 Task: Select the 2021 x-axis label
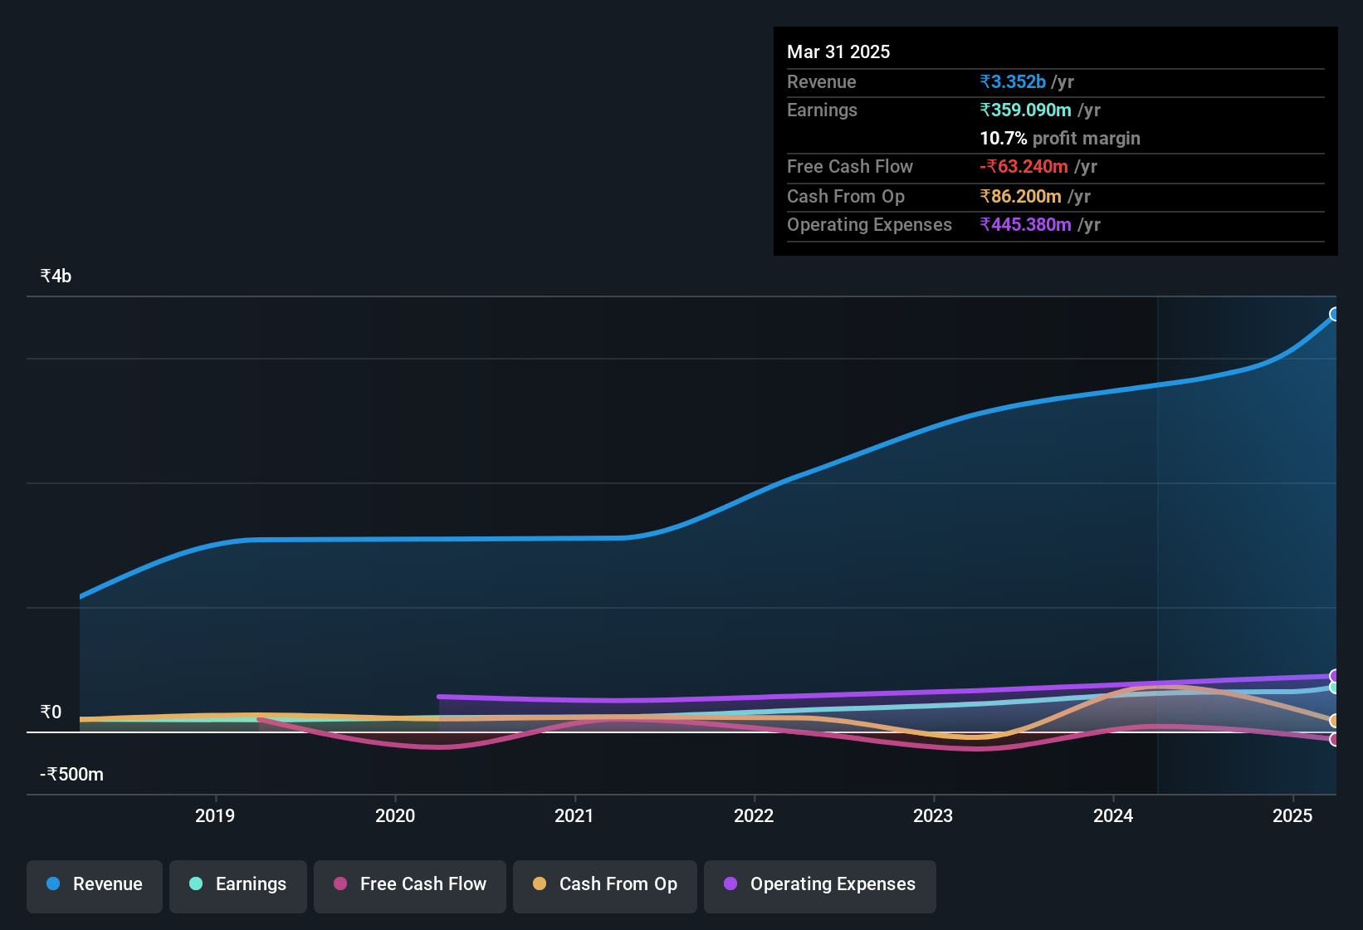[x=574, y=815]
